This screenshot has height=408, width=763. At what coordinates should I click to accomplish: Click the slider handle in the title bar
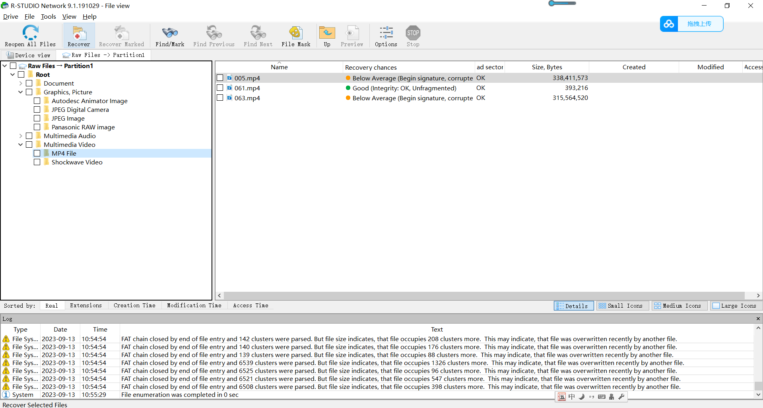pos(552,3)
